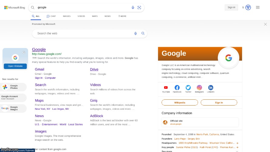
Task: Open Google's YouTube profile icon
Action: point(166,88)
